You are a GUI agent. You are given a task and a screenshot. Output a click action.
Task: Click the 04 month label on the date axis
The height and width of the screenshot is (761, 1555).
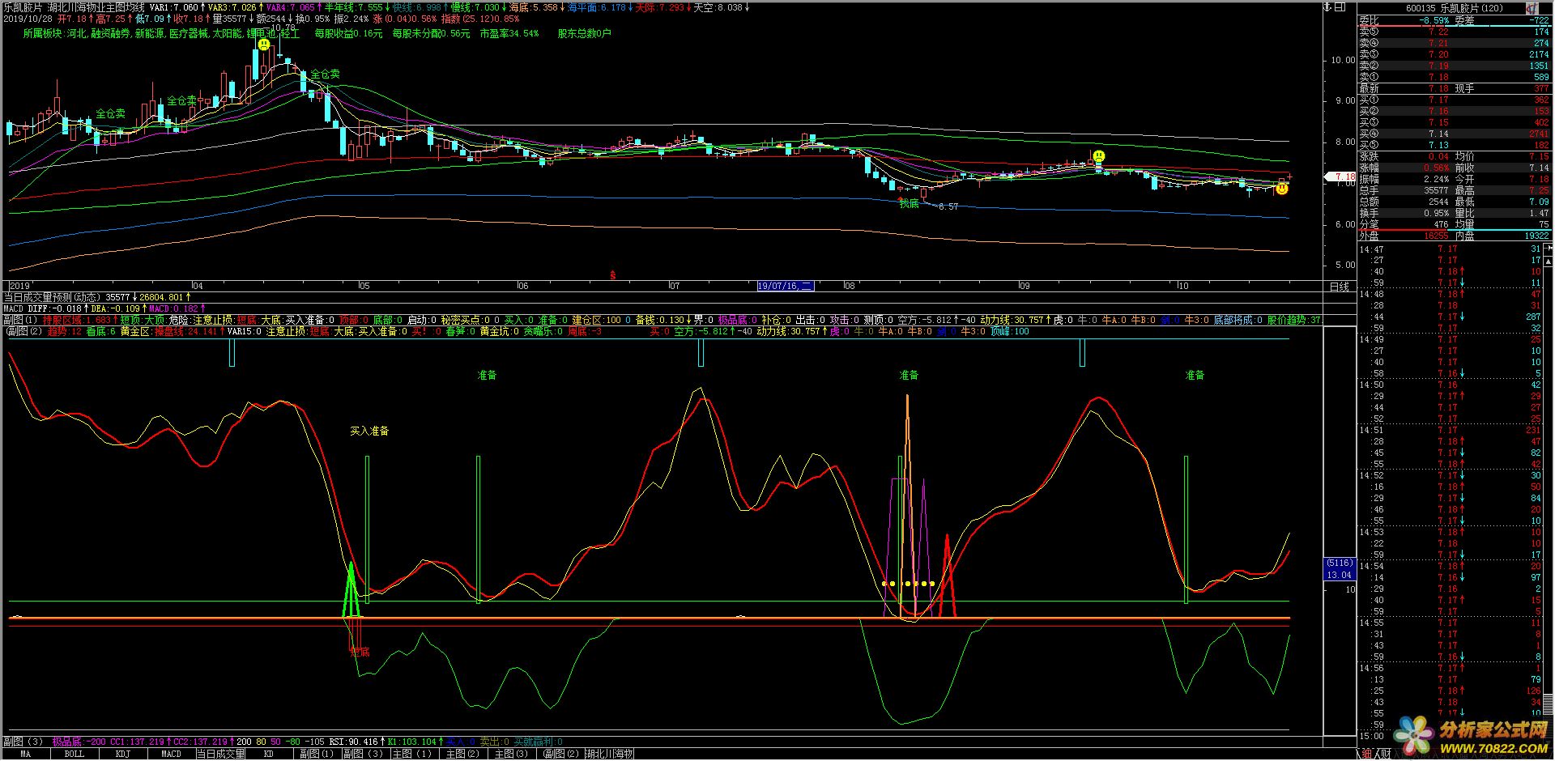click(197, 286)
